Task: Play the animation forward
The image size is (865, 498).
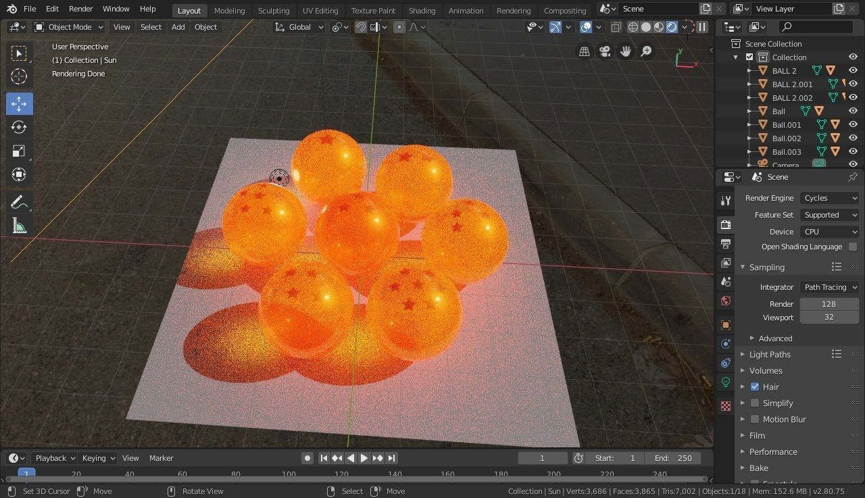Action: 364,458
